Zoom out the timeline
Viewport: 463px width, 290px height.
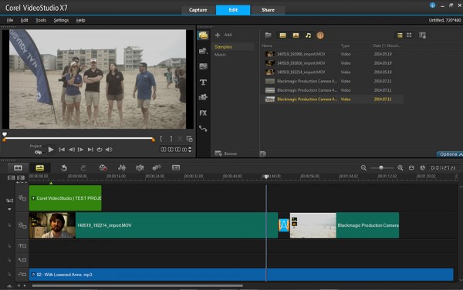click(363, 168)
